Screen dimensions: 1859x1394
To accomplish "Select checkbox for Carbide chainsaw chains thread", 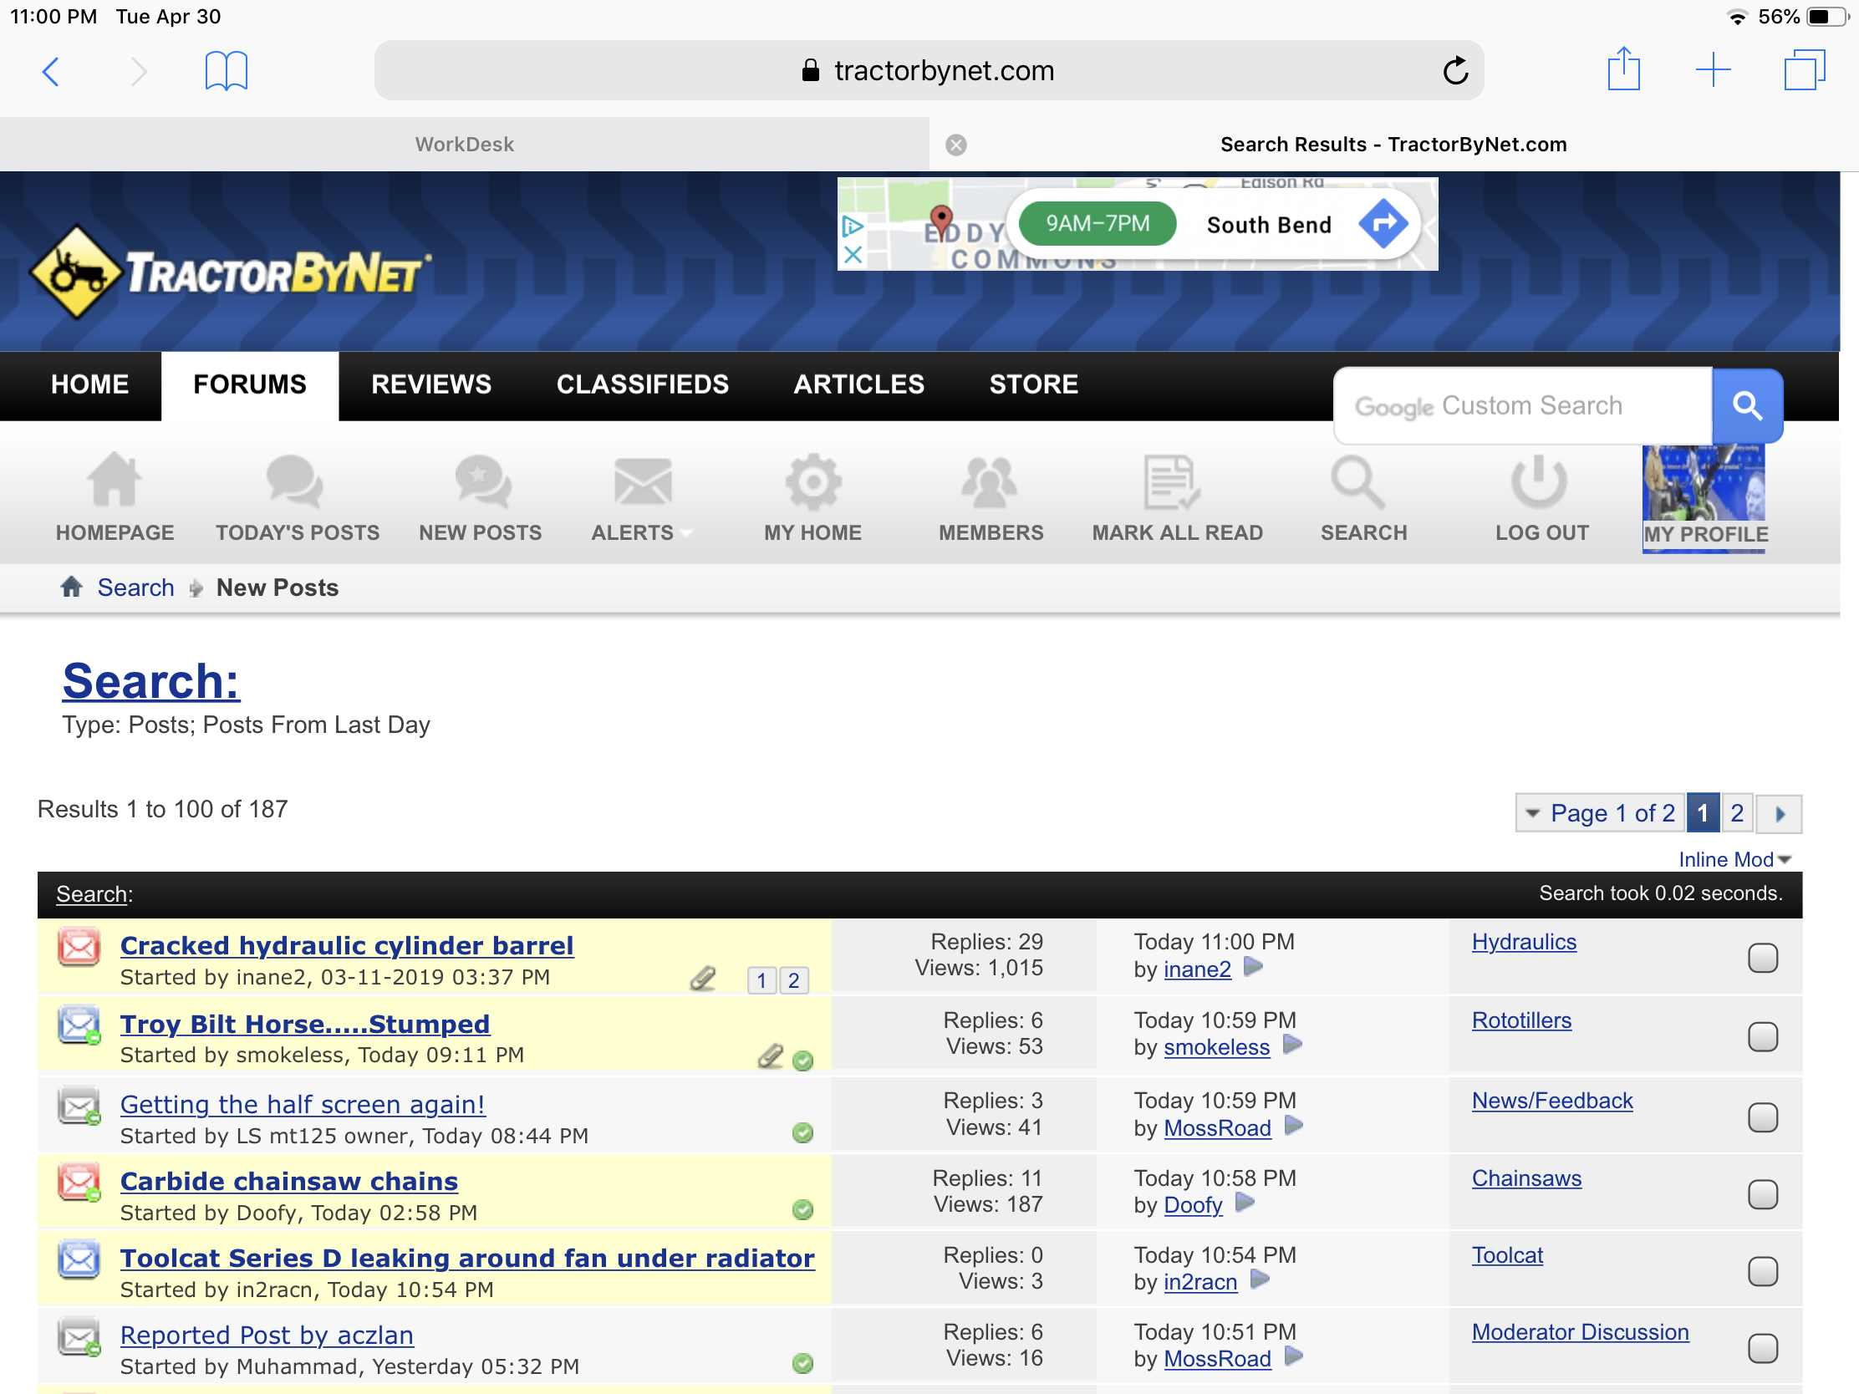I will pos(1761,1194).
